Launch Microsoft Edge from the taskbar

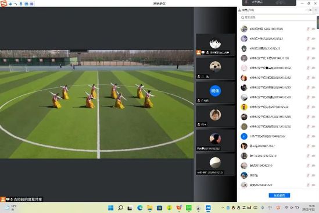click(x=140, y=208)
